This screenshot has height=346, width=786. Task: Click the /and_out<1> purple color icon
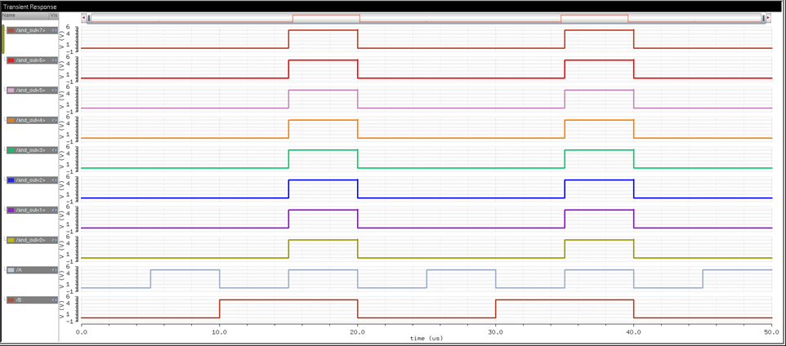pyautogui.click(x=11, y=211)
